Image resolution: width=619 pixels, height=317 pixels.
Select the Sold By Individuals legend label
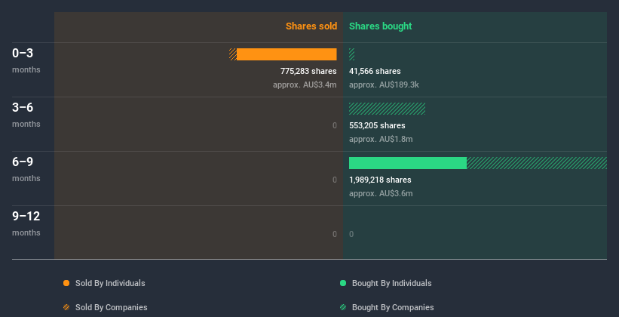110,283
